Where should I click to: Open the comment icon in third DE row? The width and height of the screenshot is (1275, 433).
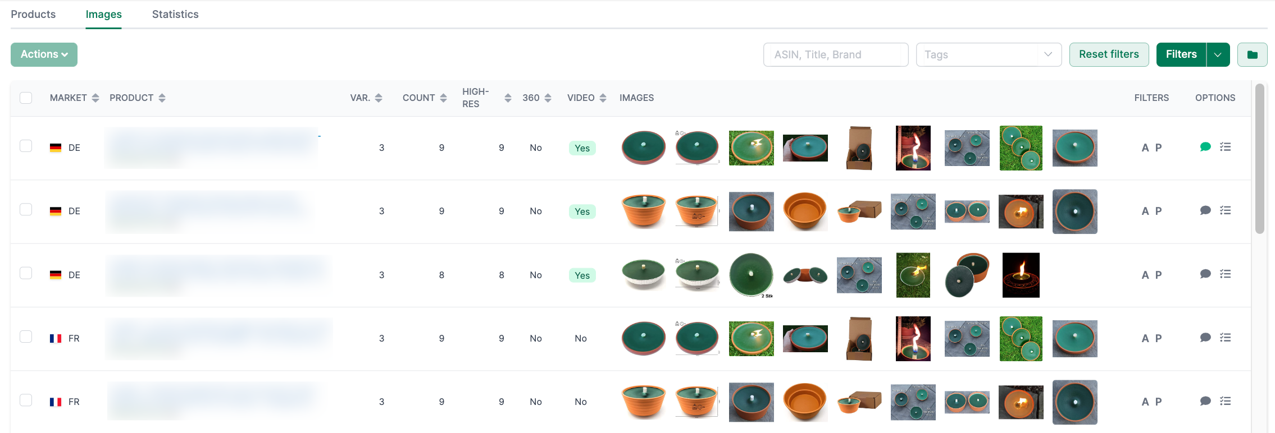[1205, 274]
